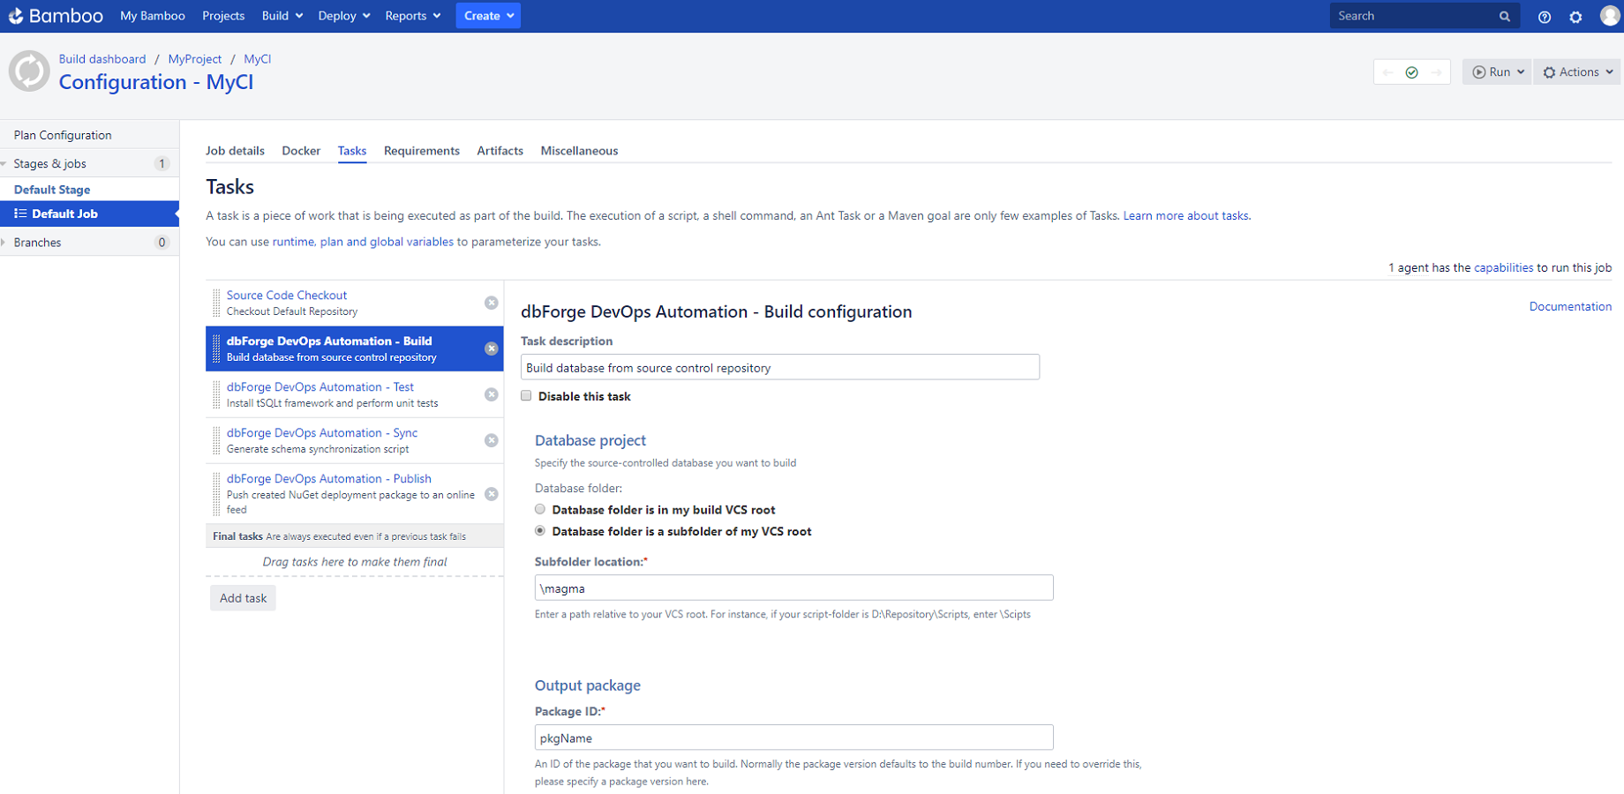
Task: Select Database folder is a subfolder of VCS root
Action: [x=540, y=531]
